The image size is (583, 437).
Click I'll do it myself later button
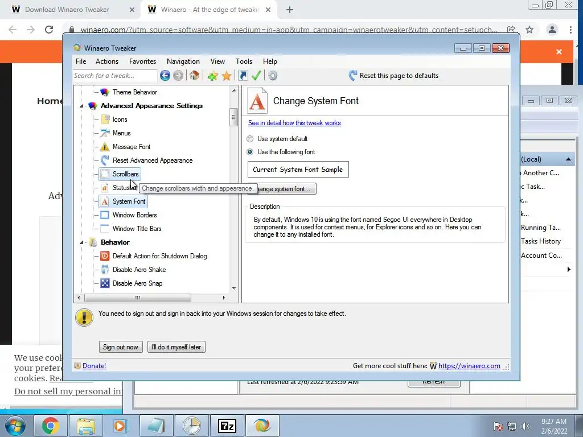click(x=176, y=347)
